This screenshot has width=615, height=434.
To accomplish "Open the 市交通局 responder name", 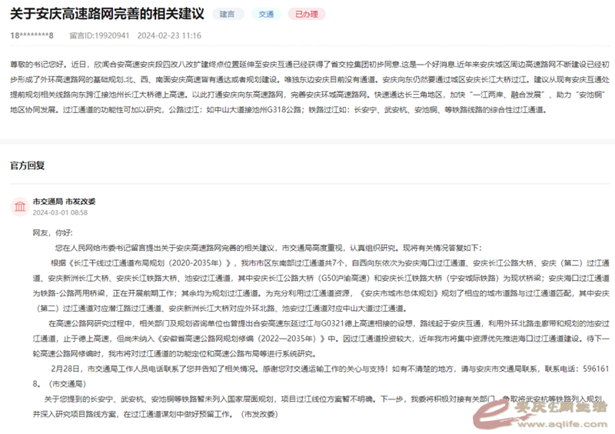I will (x=47, y=200).
